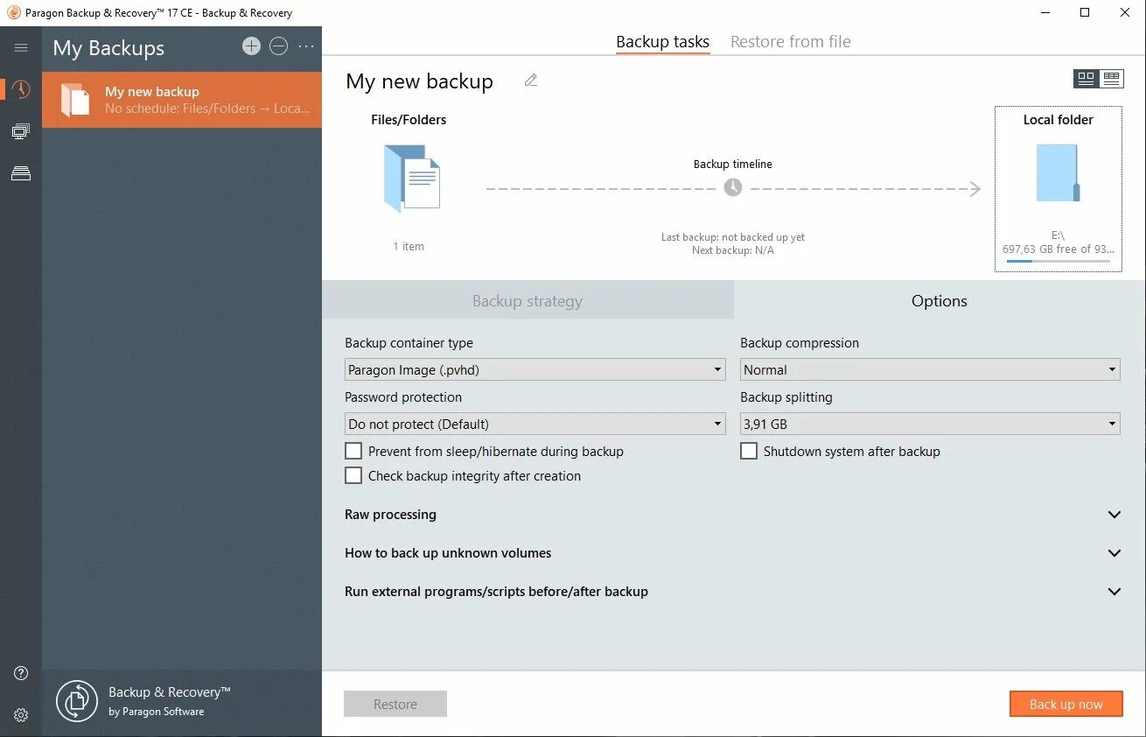Screen dimensions: 1146x737
Task: Click the Backup timeline clock icon
Action: tap(733, 187)
